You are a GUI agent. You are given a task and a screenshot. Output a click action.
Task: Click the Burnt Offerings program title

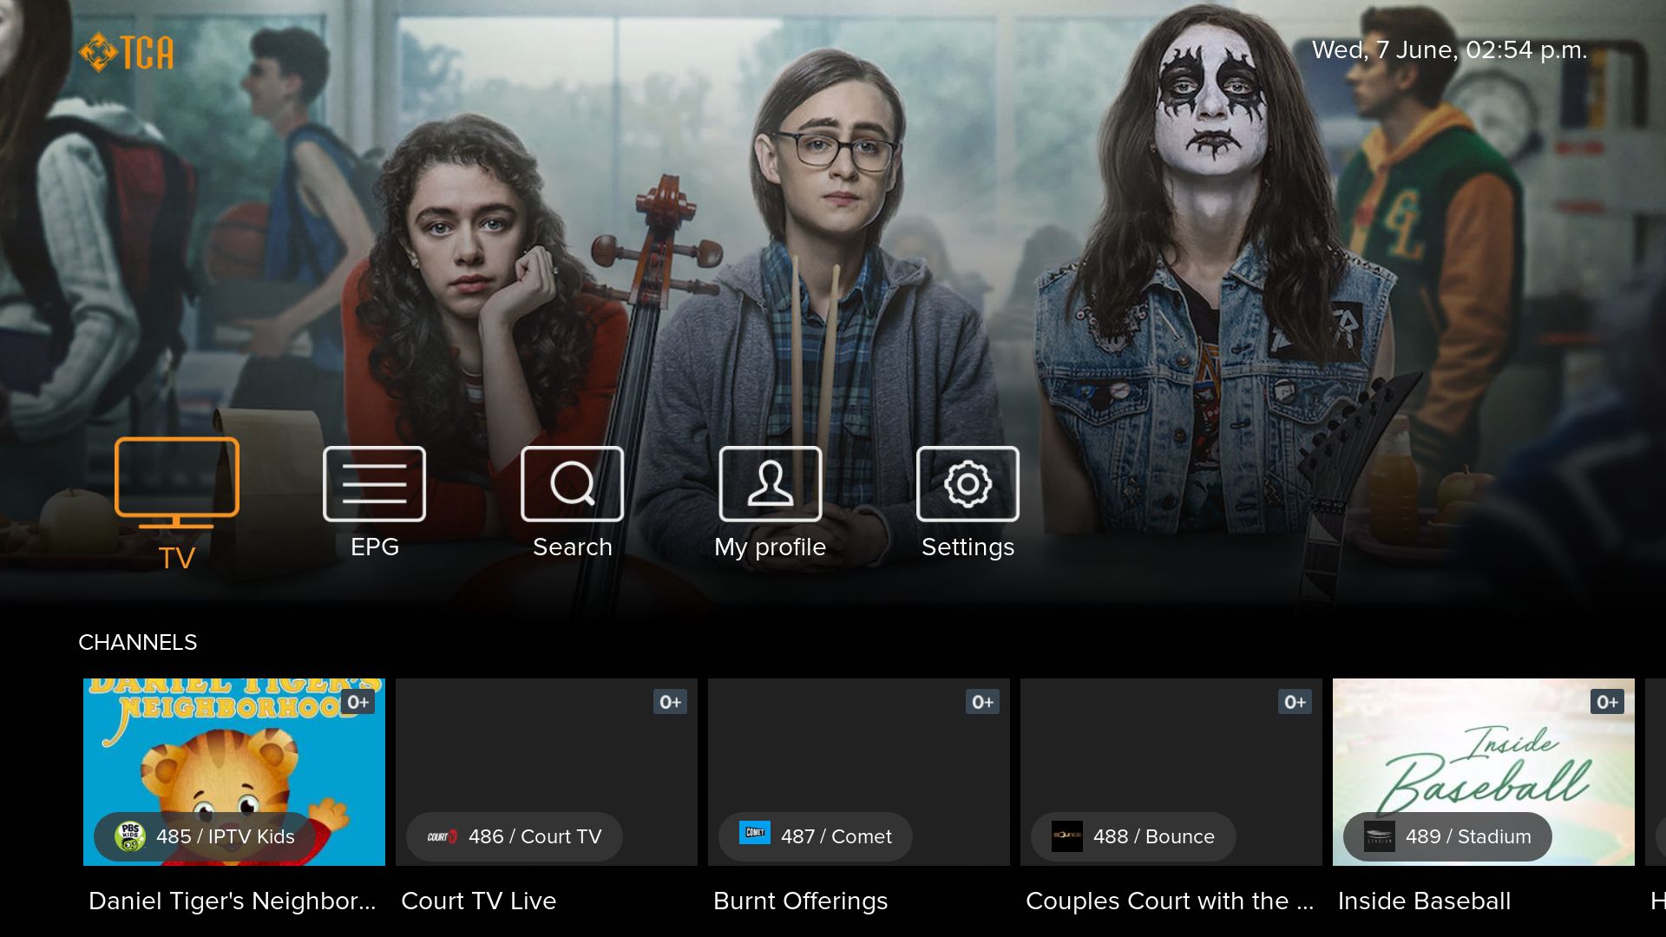tap(801, 901)
